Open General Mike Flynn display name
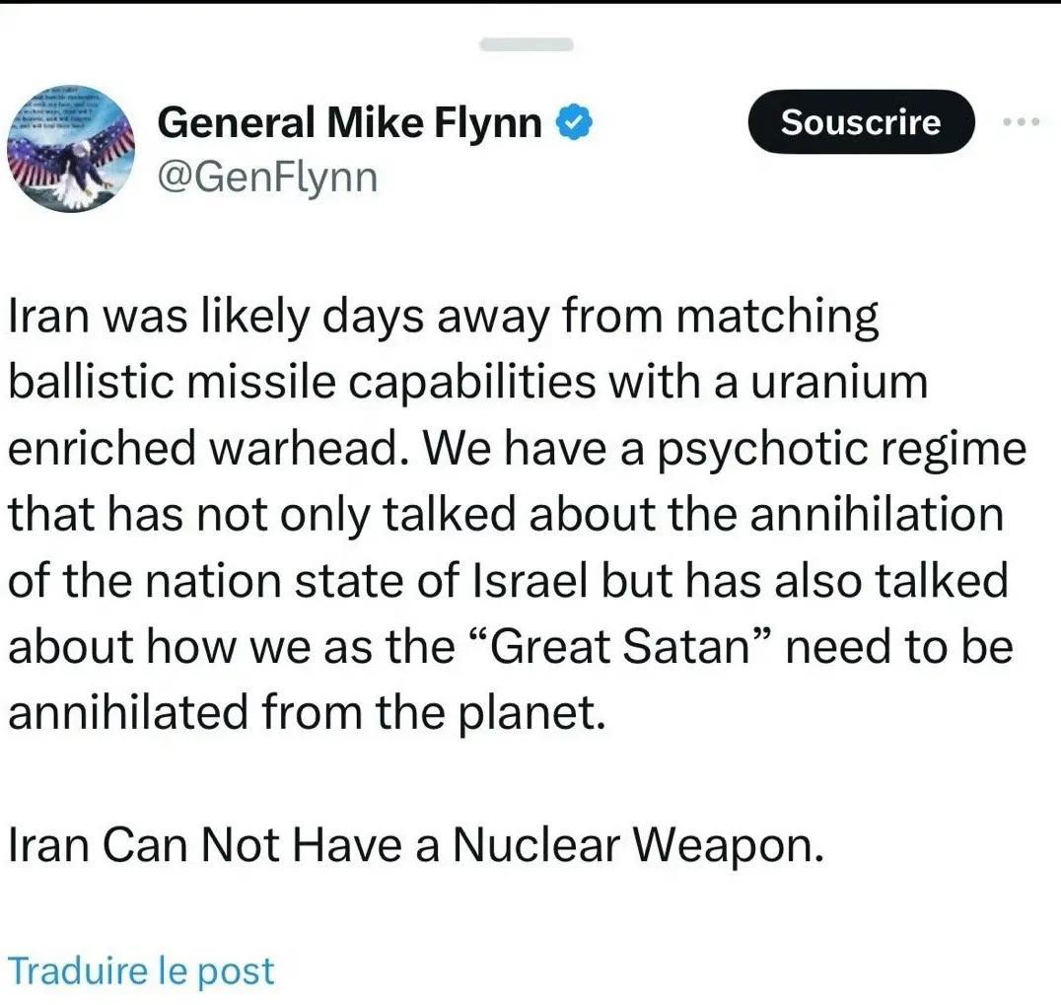Screen dimensions: 1061x1005 (350, 122)
